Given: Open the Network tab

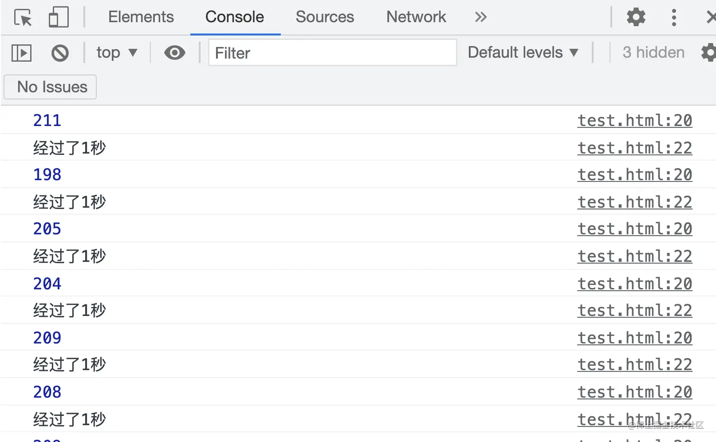Looking at the screenshot, I should (416, 18).
